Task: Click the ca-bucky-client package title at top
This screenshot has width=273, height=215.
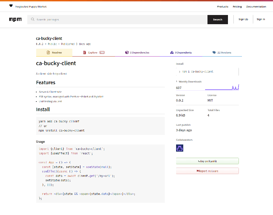Action: pos(49,39)
